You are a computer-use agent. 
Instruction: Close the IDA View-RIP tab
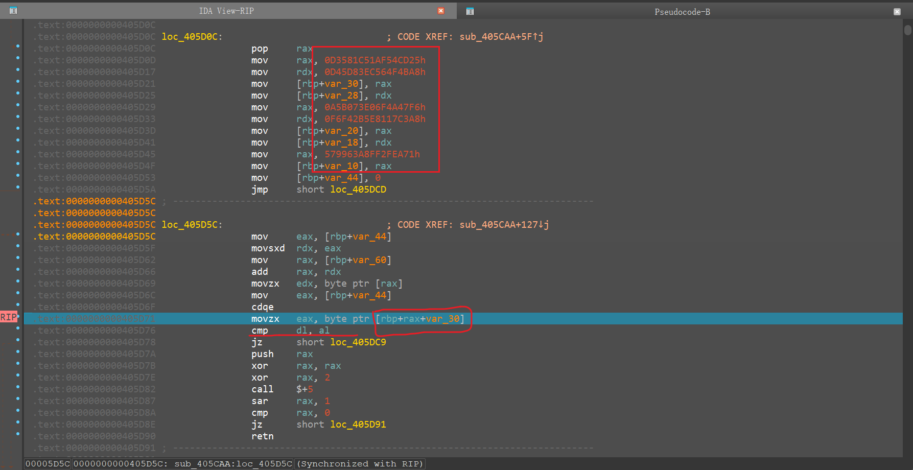(441, 11)
